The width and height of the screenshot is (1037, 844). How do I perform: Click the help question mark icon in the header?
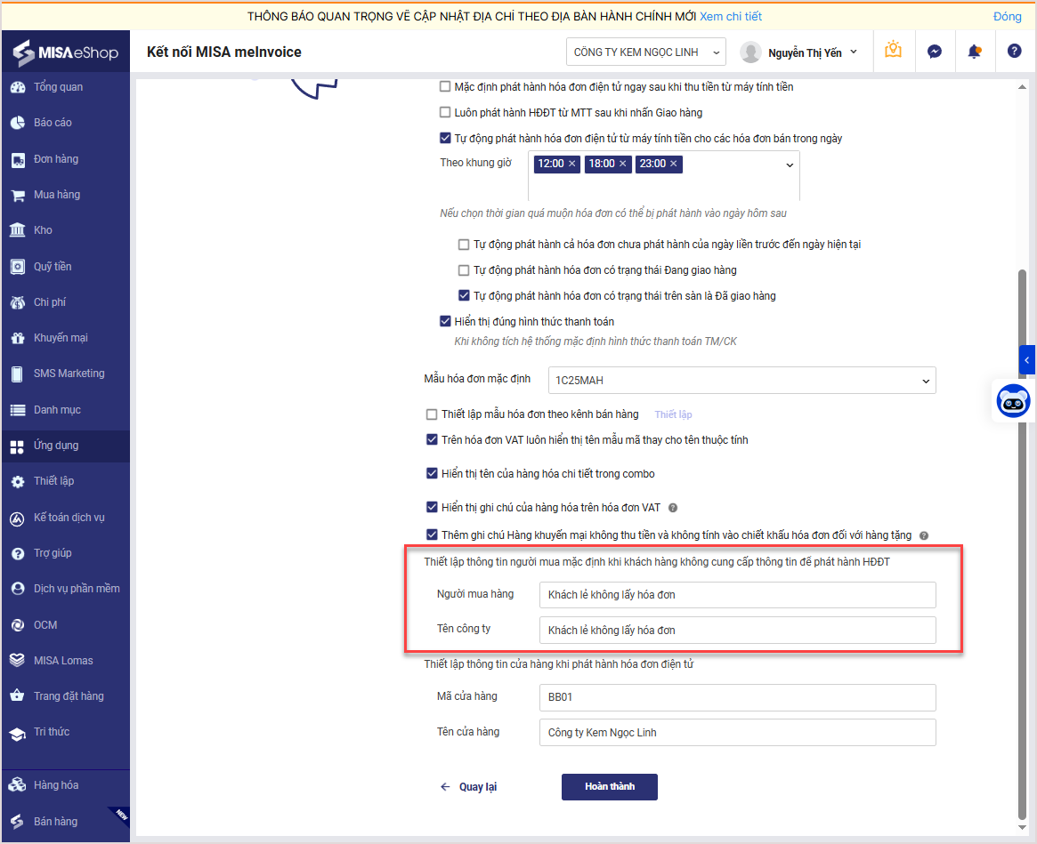point(1015,51)
